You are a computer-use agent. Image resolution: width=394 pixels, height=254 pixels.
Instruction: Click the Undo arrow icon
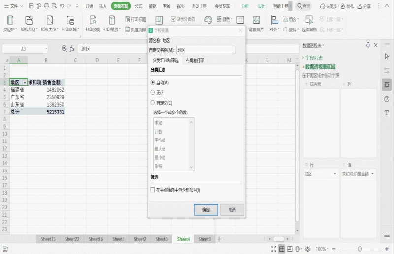[62, 6]
